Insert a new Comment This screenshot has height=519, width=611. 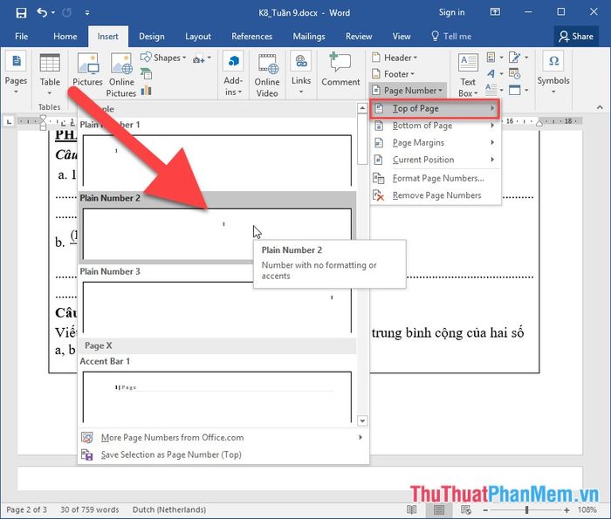pyautogui.click(x=340, y=69)
